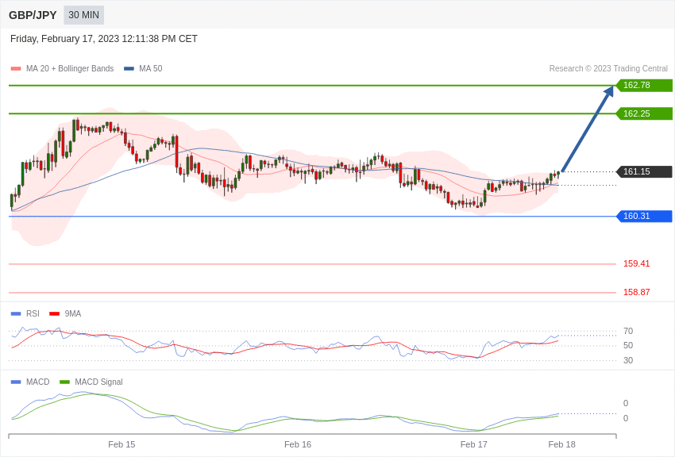Click the RSI legend label
675x457 pixels.
click(x=33, y=313)
